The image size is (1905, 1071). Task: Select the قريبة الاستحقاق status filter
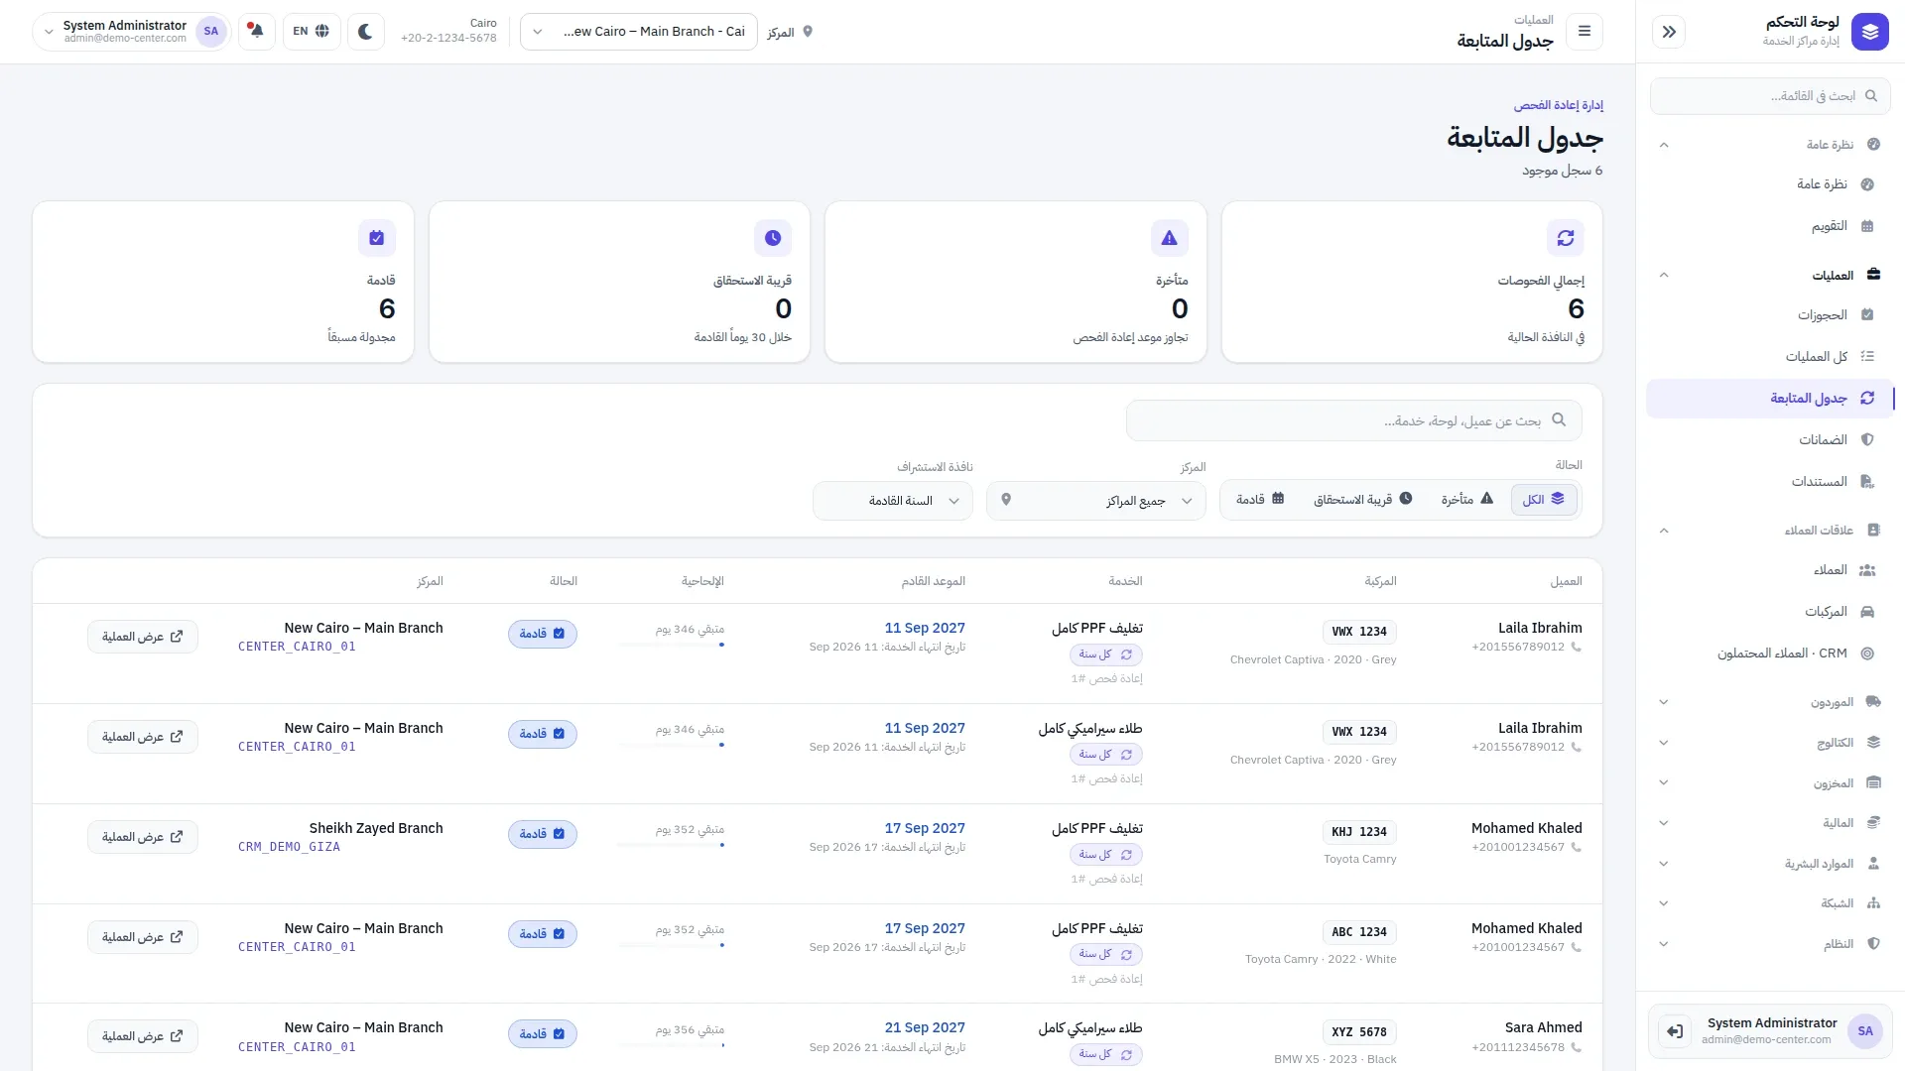coord(1362,500)
